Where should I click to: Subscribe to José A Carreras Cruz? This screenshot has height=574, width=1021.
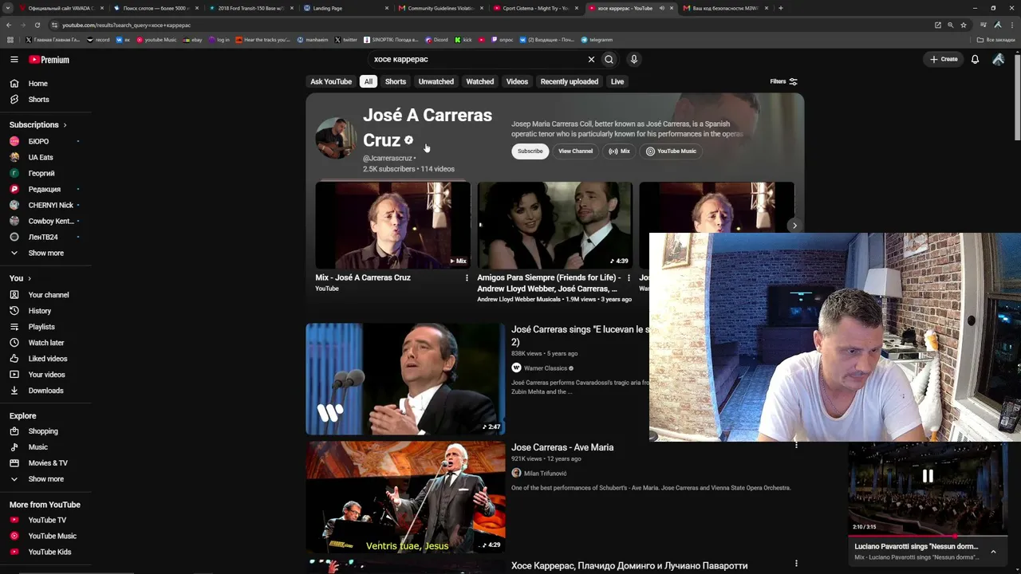tap(530, 151)
